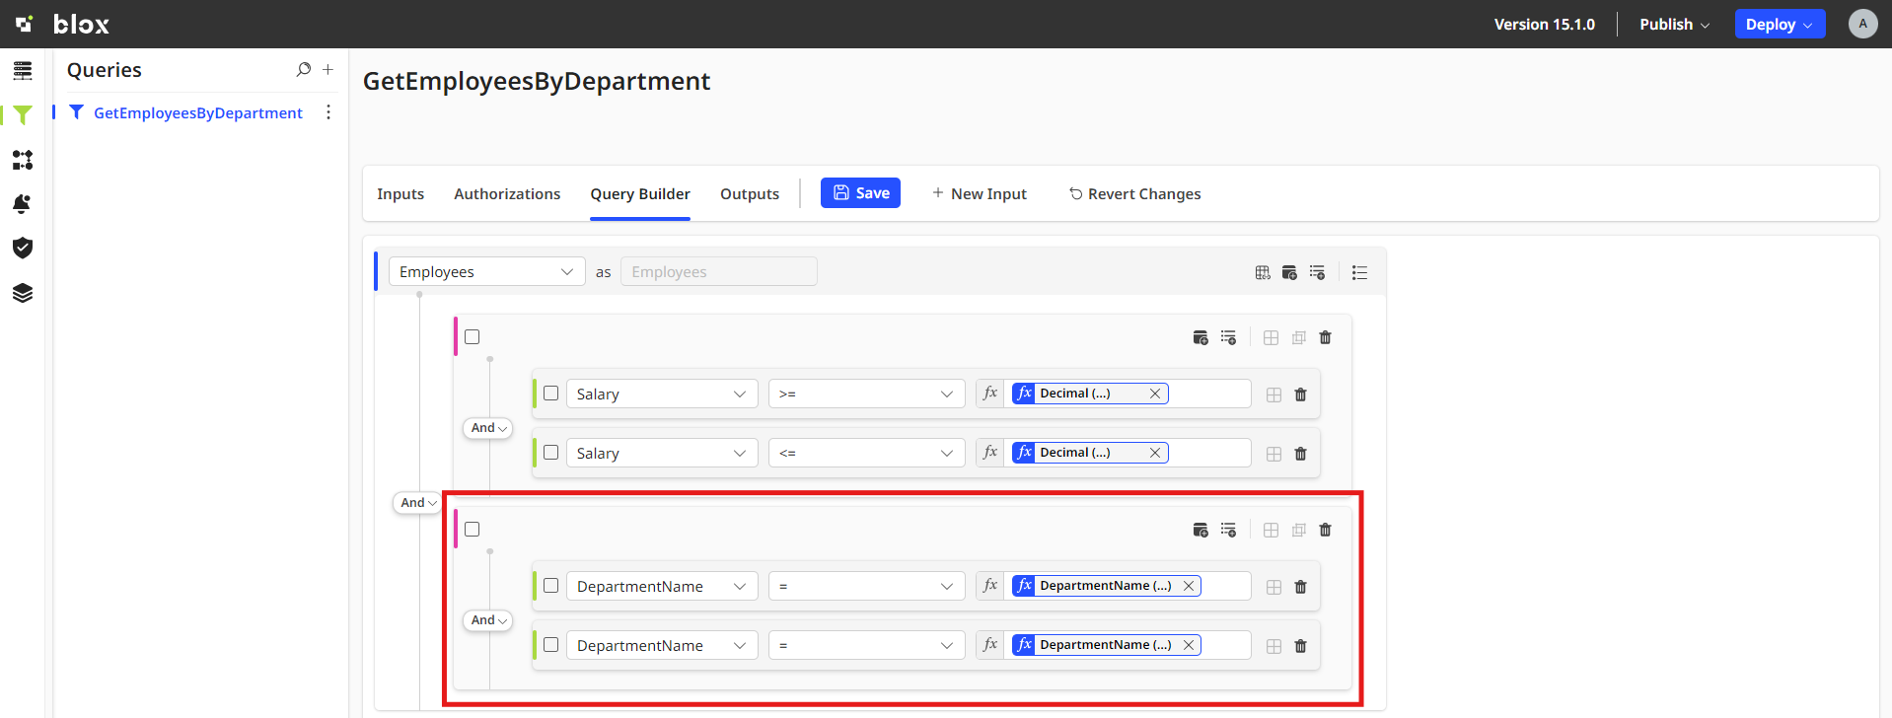The width and height of the screenshot is (1892, 718).
Task: Add a new query with plus icon
Action: click(x=328, y=70)
